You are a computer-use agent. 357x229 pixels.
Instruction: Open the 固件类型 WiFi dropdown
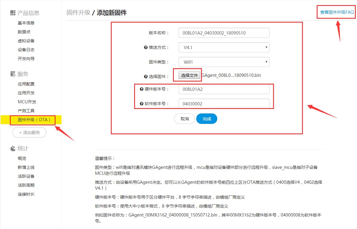[x=224, y=62]
